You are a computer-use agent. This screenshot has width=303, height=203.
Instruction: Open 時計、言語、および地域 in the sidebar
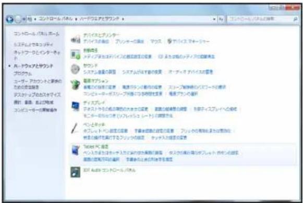coord(33,103)
